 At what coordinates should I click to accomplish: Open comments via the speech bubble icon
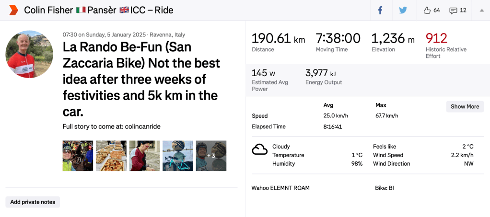point(453,11)
